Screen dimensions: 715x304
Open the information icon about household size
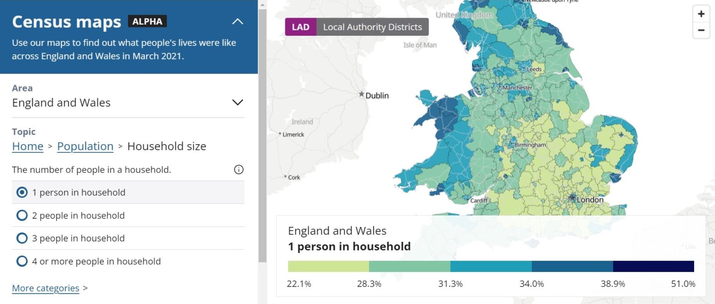(238, 169)
